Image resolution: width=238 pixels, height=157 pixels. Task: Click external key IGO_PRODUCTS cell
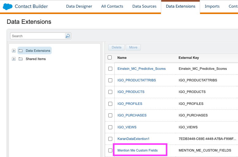coord(192,92)
